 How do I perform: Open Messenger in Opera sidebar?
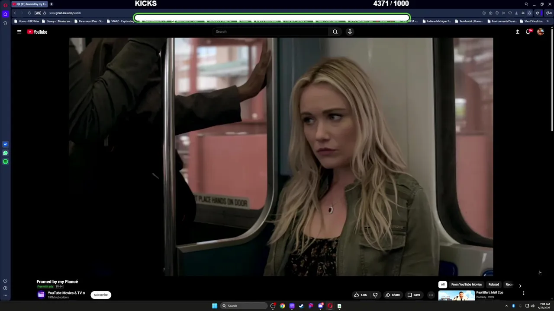pyautogui.click(x=5, y=144)
